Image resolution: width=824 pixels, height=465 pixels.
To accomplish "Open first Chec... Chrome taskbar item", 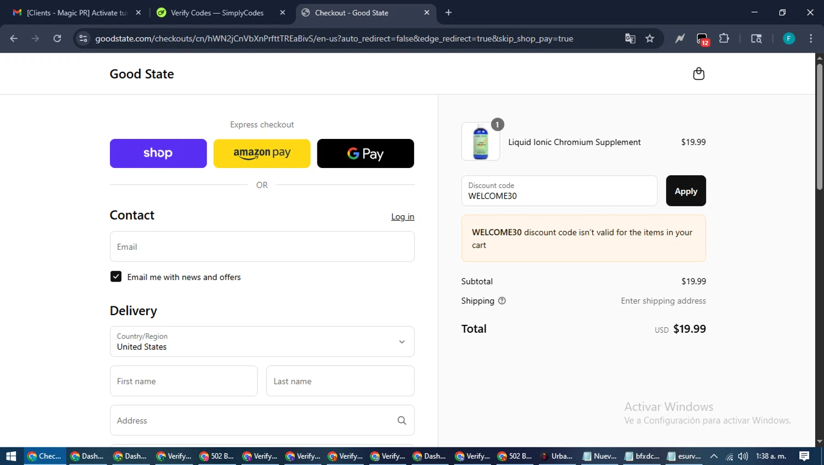I will coord(44,456).
